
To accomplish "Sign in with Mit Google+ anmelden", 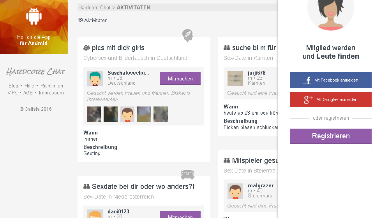I will click(331, 99).
